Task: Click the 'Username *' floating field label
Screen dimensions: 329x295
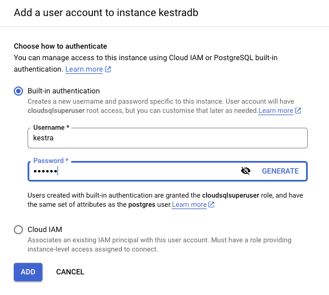Action: (52, 127)
